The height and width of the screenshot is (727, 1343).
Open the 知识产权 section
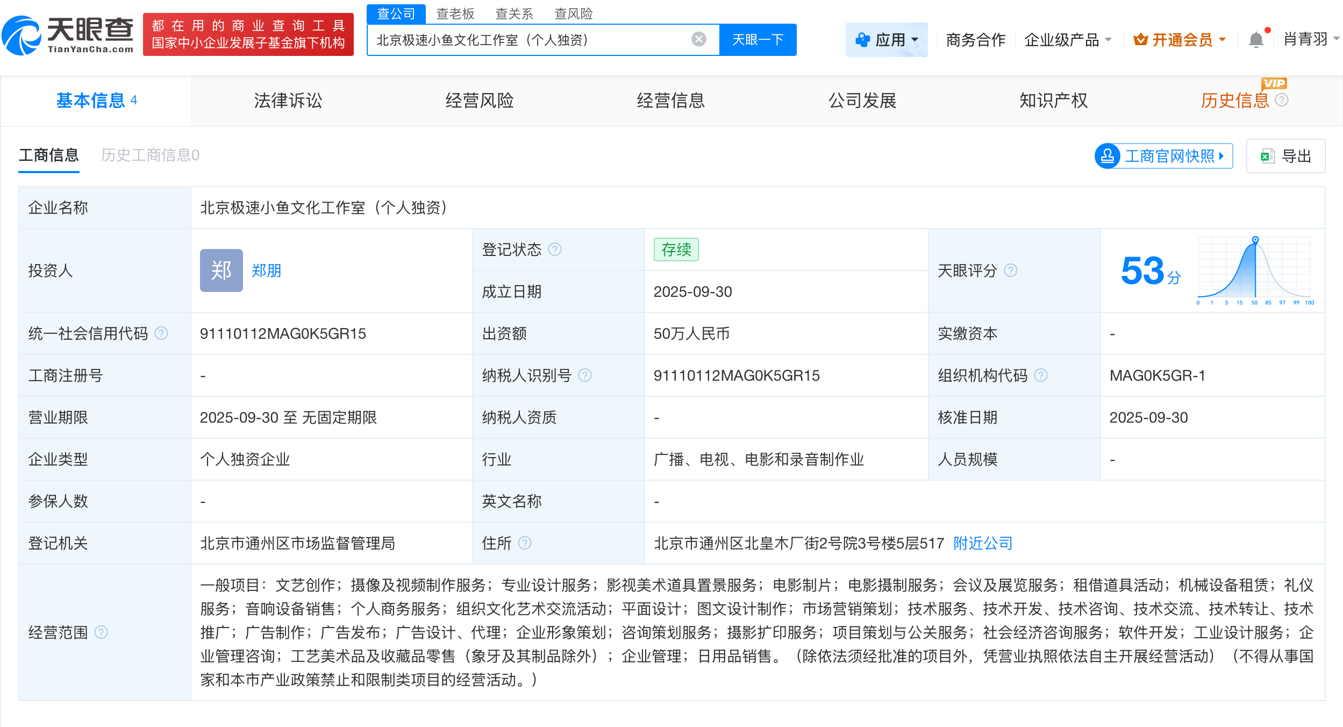(1053, 101)
